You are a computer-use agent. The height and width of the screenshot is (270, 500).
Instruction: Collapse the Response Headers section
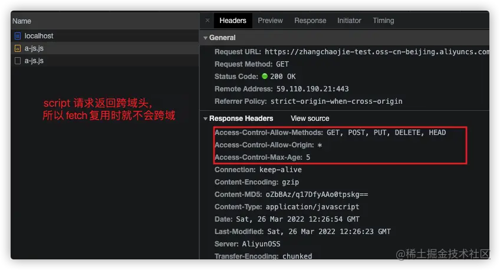(205, 118)
